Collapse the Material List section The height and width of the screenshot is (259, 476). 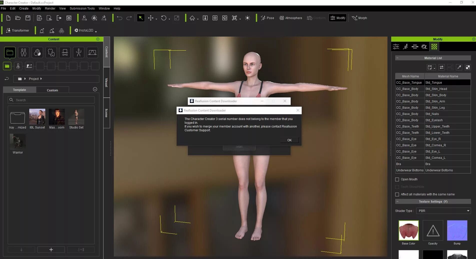point(397,58)
